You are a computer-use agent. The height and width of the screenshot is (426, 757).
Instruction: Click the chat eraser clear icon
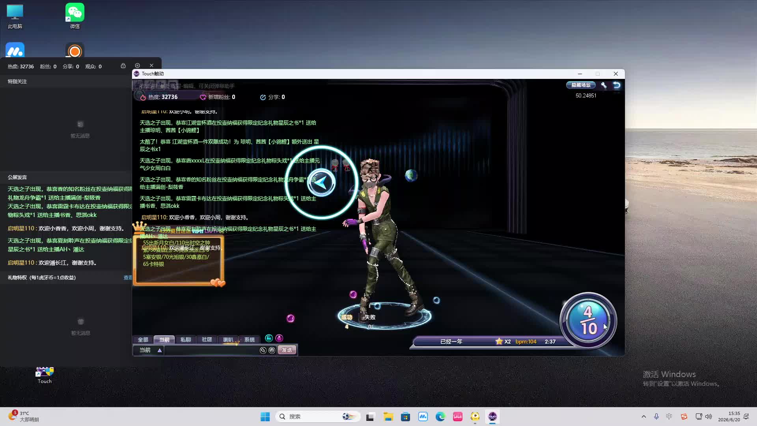tap(263, 350)
